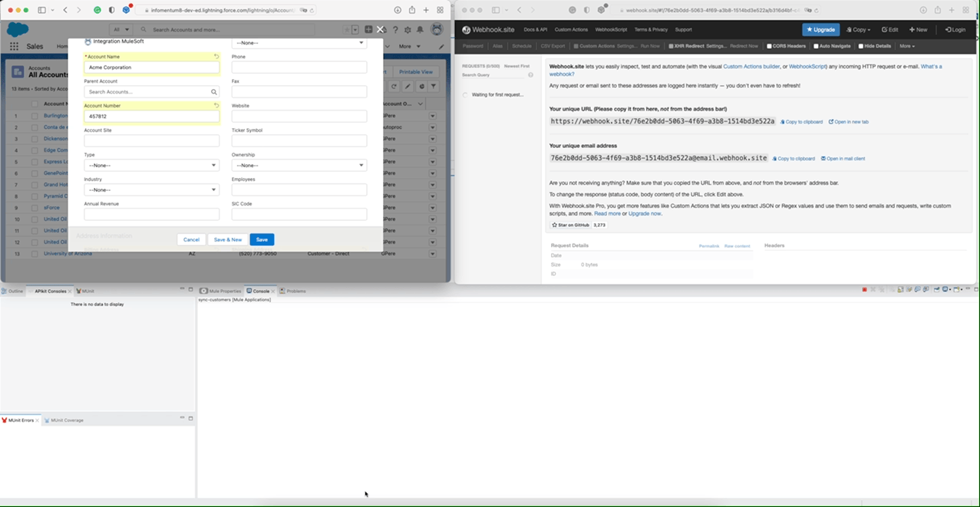The height and width of the screenshot is (507, 980).
Task: Switch to the Mule Properties tab
Action: [221, 291]
